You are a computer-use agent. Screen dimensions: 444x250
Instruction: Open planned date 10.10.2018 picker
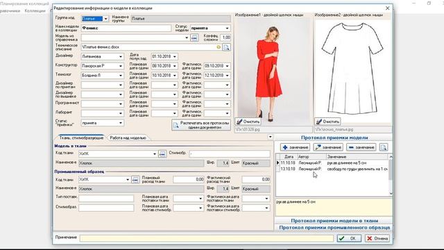pyautogui.click(x=175, y=76)
